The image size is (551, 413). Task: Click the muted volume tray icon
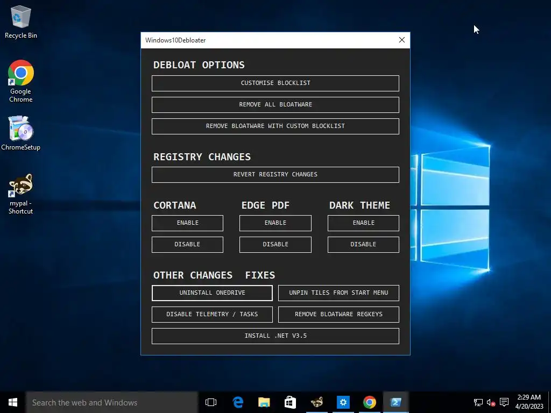pyautogui.click(x=491, y=402)
